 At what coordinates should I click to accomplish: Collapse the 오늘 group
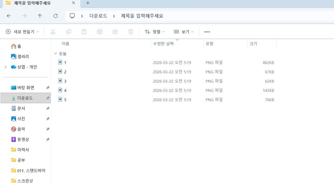pyautogui.click(x=56, y=54)
